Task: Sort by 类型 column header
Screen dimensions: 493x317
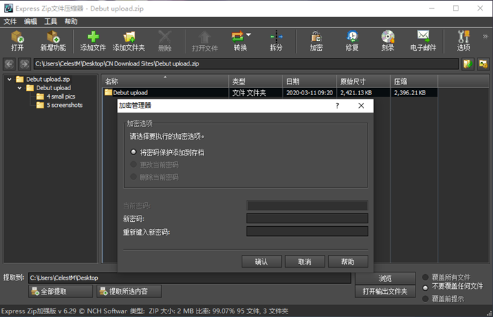Action: 256,82
